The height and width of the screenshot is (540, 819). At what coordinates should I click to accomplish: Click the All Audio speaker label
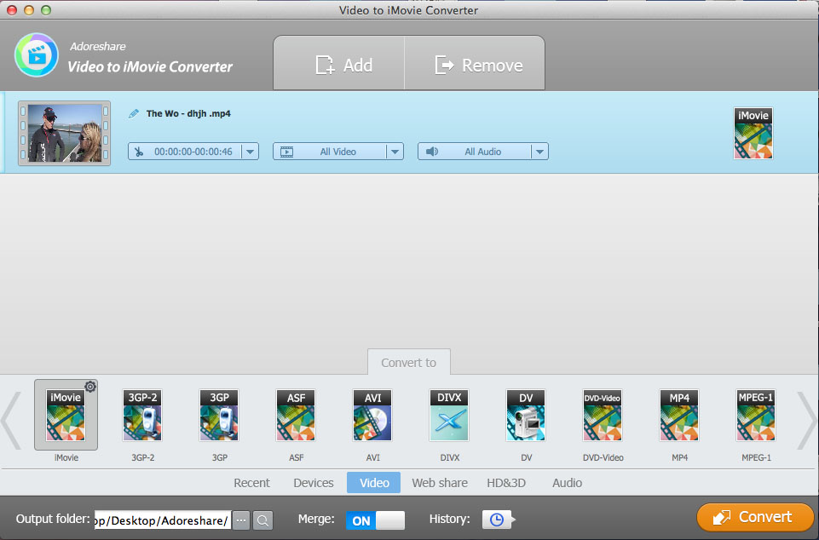482,152
